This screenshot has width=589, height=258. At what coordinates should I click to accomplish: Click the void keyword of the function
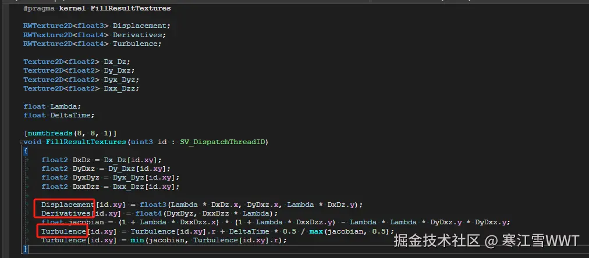33,142
